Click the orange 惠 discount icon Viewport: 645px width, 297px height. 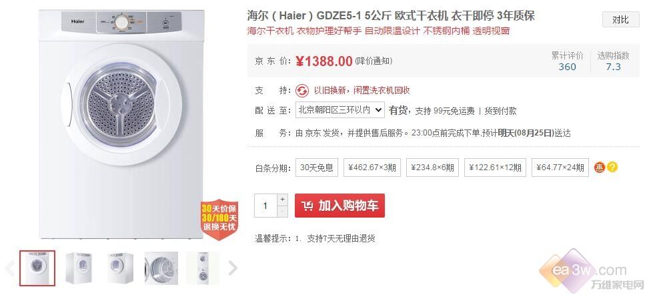599,168
